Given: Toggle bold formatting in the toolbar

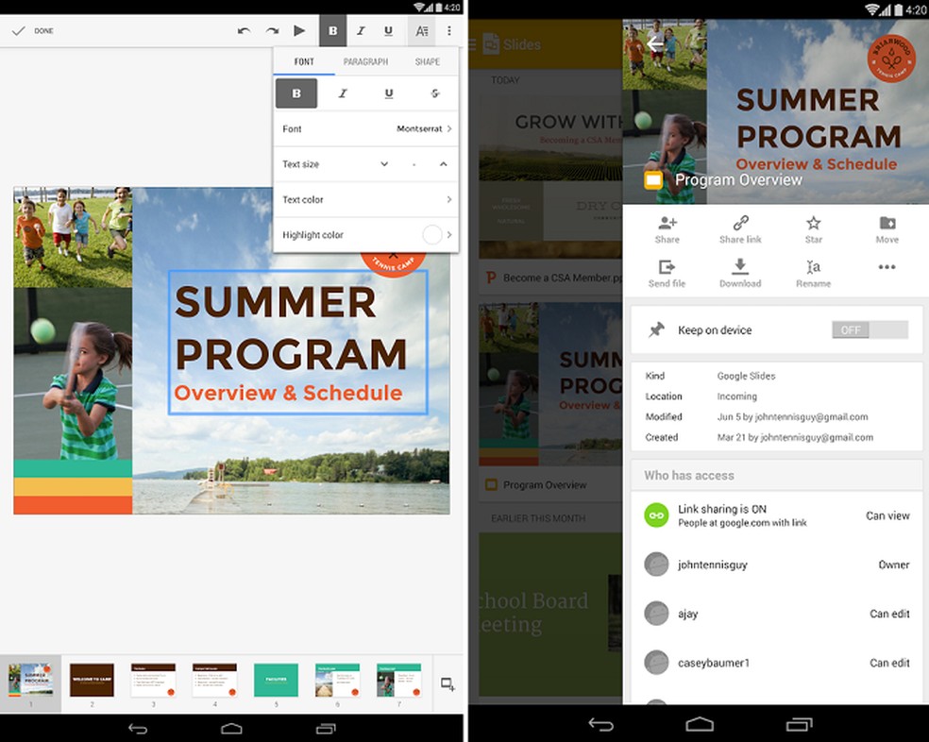Looking at the screenshot, I should click(x=331, y=30).
